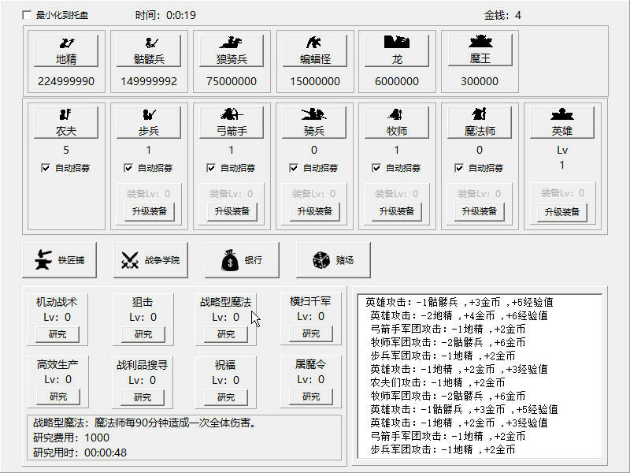Toggle 自动招募 for 步兵 infantry
Screen dimensions: 630x473
[128, 167]
